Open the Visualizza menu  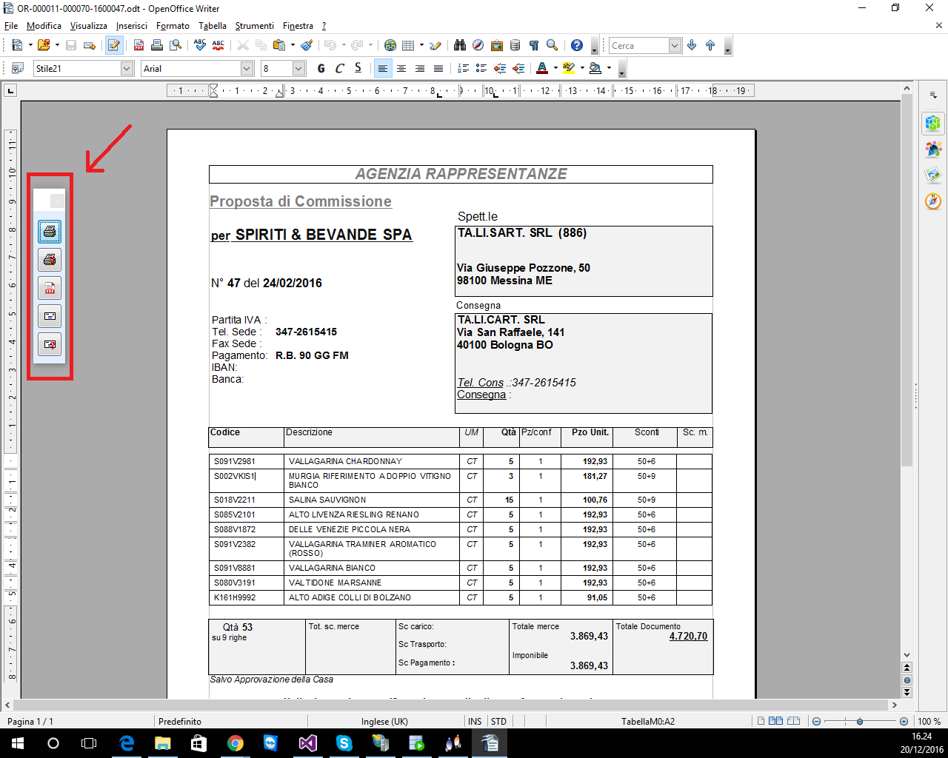coord(89,26)
